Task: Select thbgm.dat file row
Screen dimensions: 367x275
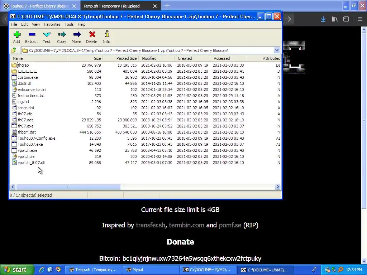Action: click(146, 132)
